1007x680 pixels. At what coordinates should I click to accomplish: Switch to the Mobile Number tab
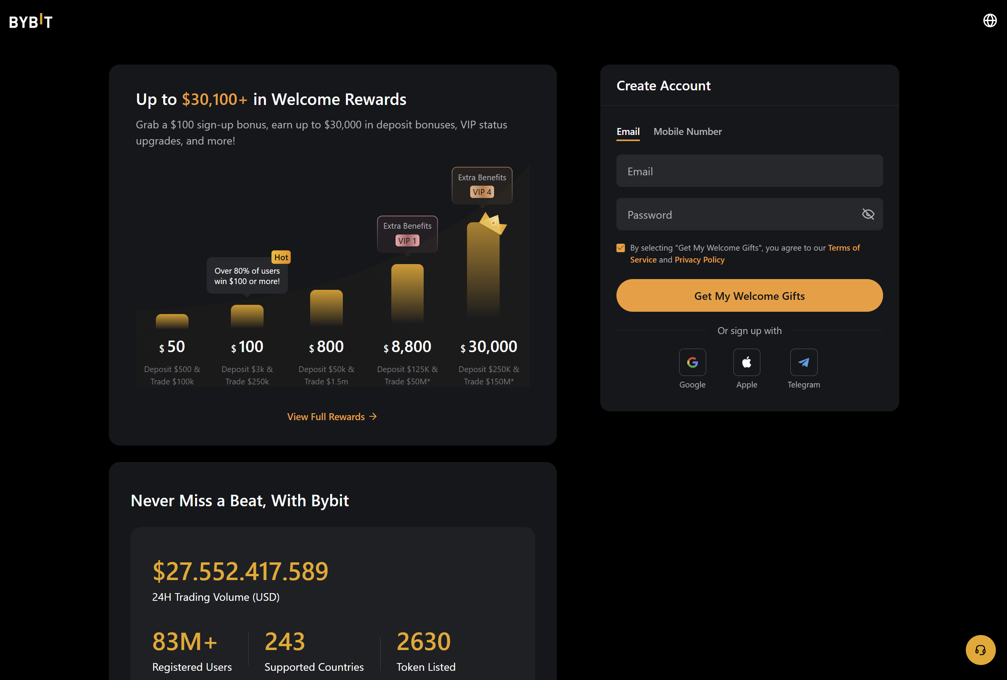tap(687, 131)
